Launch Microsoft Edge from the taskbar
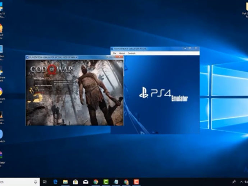248x186 pixels. pos(55,182)
